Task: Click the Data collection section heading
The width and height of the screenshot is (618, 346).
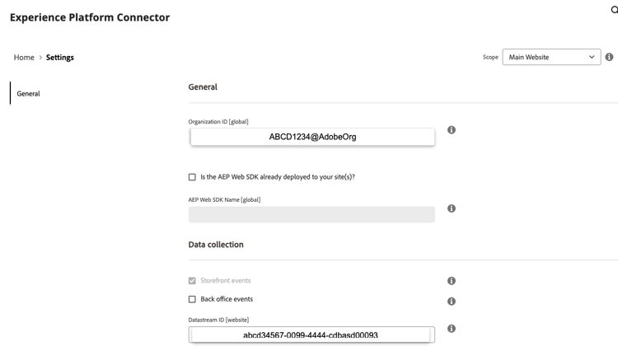Action: click(216, 245)
